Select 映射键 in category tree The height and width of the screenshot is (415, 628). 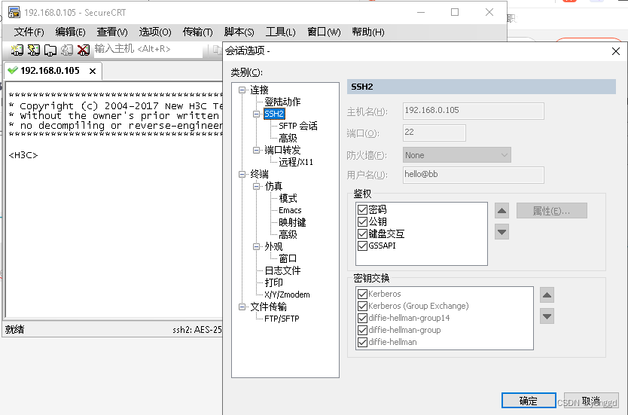[x=292, y=222]
